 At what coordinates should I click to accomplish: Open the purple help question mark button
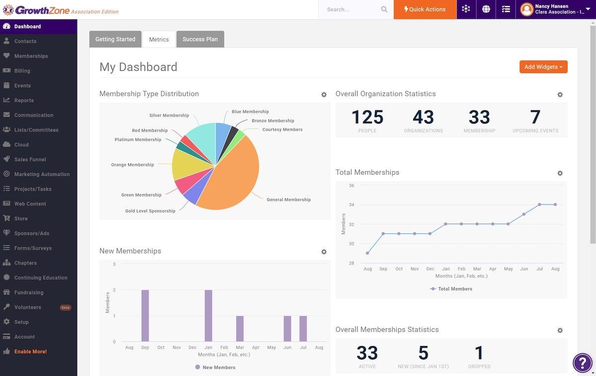coord(582,363)
